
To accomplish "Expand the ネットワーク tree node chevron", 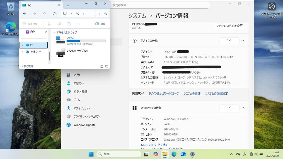I will tap(22, 52).
